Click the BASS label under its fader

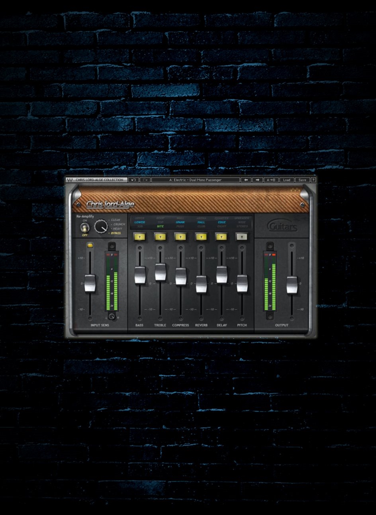(x=139, y=325)
